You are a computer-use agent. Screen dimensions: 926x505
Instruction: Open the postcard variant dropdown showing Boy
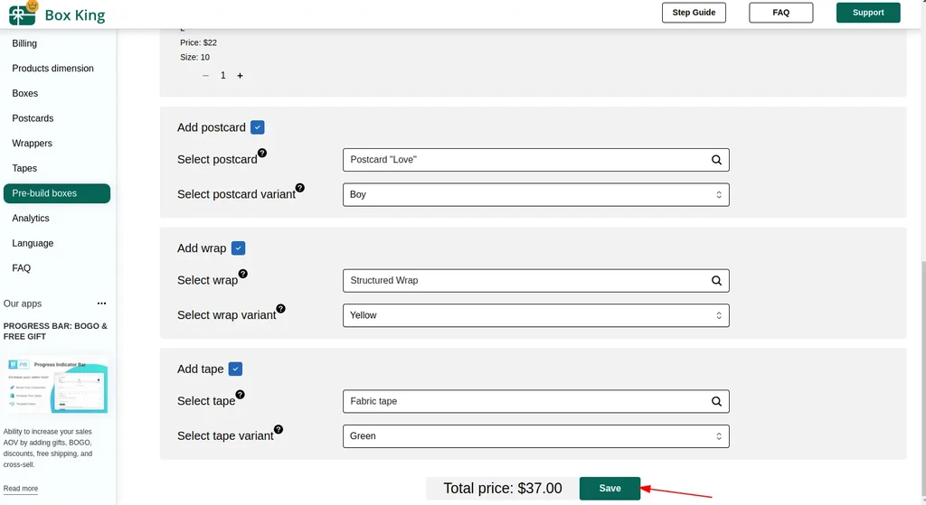point(535,195)
